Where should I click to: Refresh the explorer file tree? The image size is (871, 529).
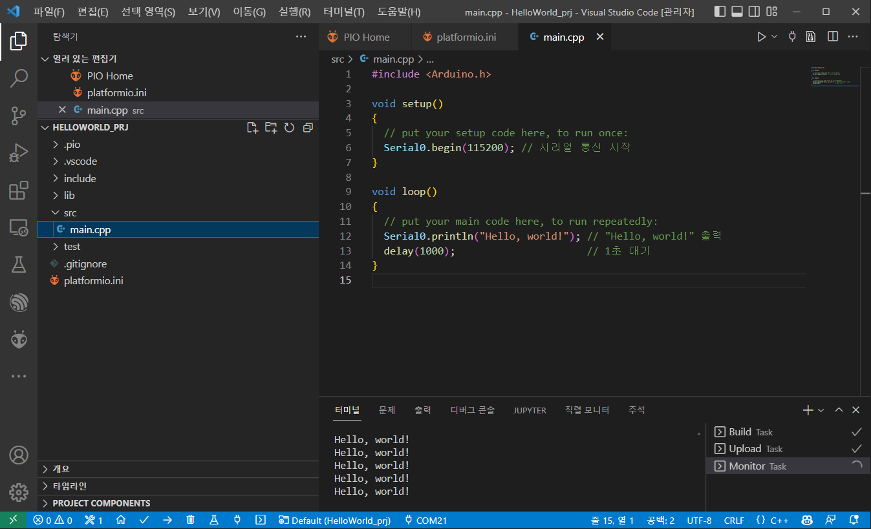(x=289, y=127)
